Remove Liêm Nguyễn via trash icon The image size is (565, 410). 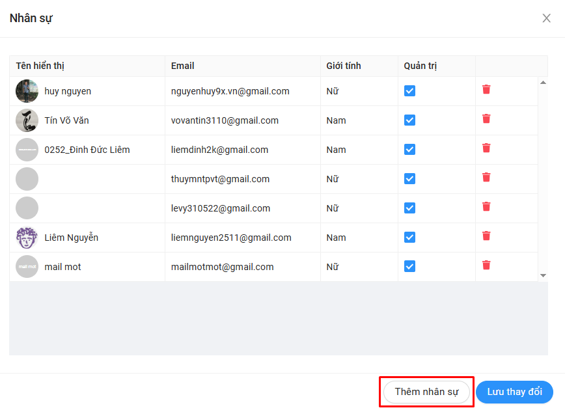[486, 236]
